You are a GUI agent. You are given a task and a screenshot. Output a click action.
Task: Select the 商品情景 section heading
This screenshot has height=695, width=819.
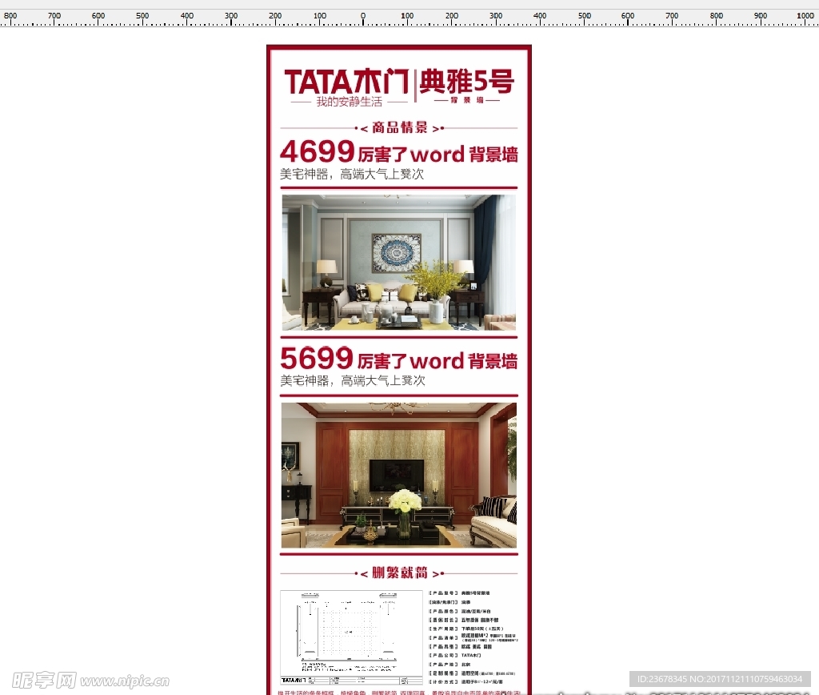[399, 127]
